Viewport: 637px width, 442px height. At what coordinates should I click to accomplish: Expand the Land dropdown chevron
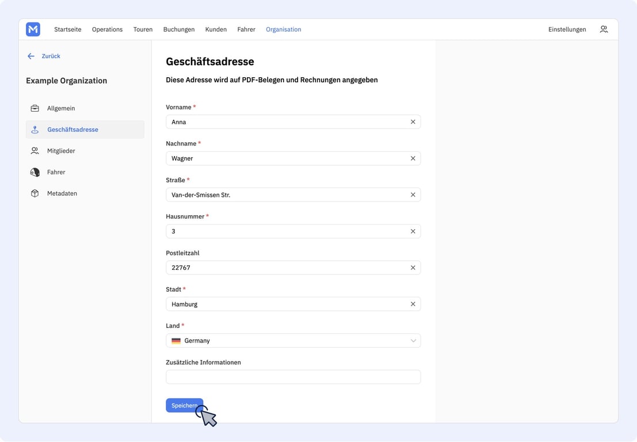(413, 341)
